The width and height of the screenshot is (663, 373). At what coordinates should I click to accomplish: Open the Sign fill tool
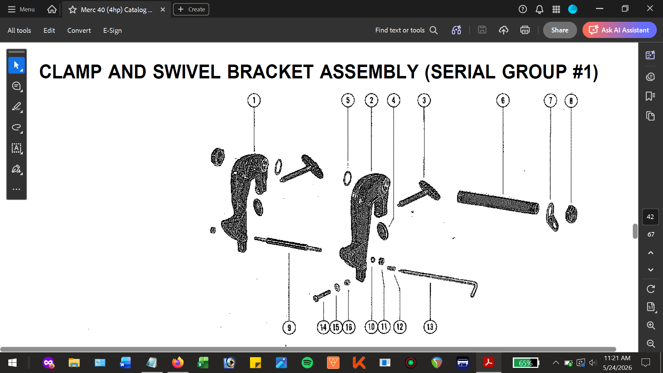16,169
